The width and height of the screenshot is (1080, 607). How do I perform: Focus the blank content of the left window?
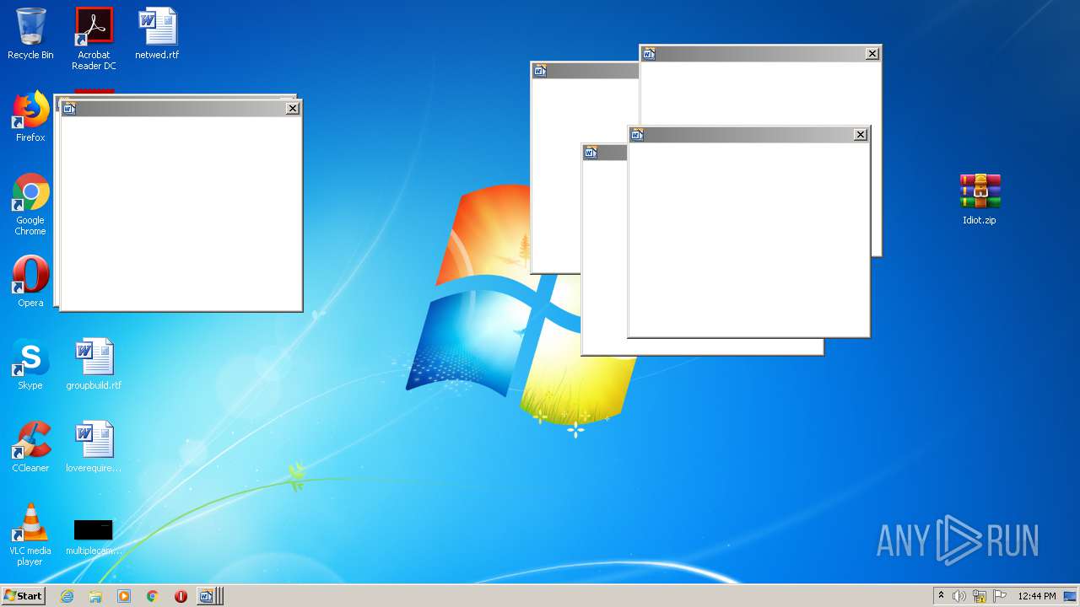pos(181,212)
